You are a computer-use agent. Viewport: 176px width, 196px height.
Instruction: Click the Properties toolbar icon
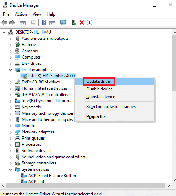[x=33, y=23]
